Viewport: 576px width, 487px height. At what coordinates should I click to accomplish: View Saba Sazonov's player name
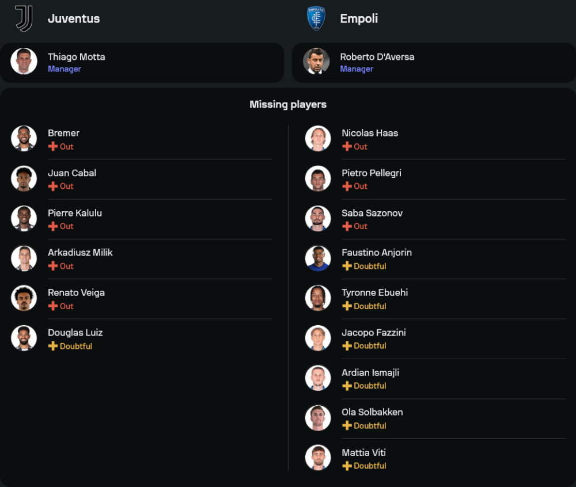click(372, 213)
